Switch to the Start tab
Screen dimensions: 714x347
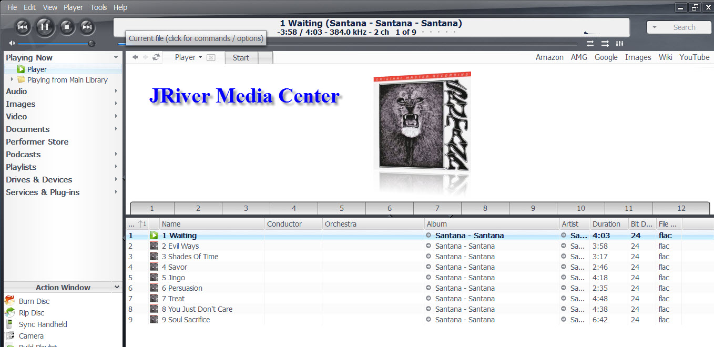coord(241,58)
